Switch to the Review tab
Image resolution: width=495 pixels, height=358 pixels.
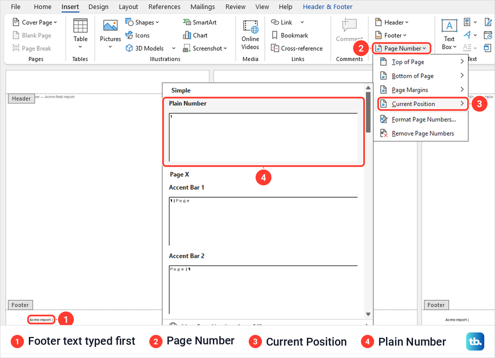pyautogui.click(x=236, y=7)
